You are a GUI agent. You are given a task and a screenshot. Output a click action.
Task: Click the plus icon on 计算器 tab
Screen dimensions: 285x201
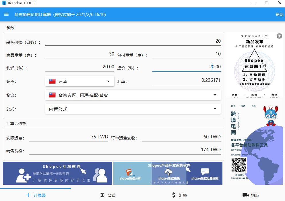tap(28, 195)
